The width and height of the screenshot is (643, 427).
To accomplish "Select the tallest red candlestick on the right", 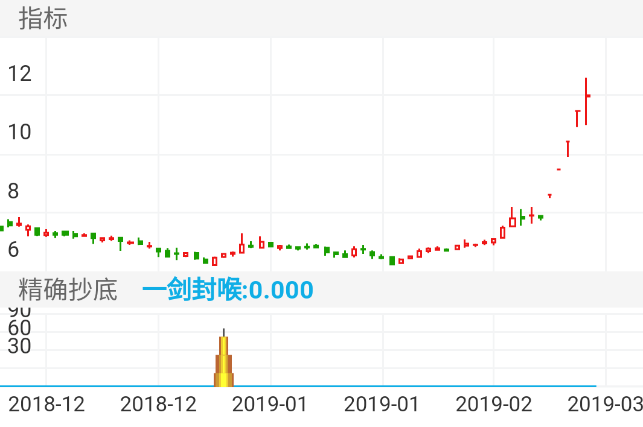I will [586, 100].
